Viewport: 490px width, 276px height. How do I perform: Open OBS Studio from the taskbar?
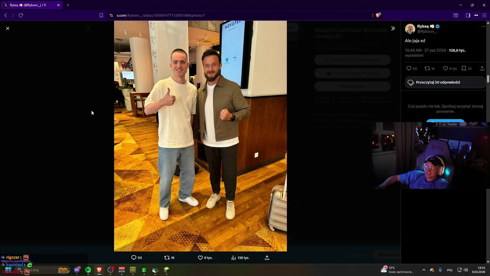coord(111,270)
